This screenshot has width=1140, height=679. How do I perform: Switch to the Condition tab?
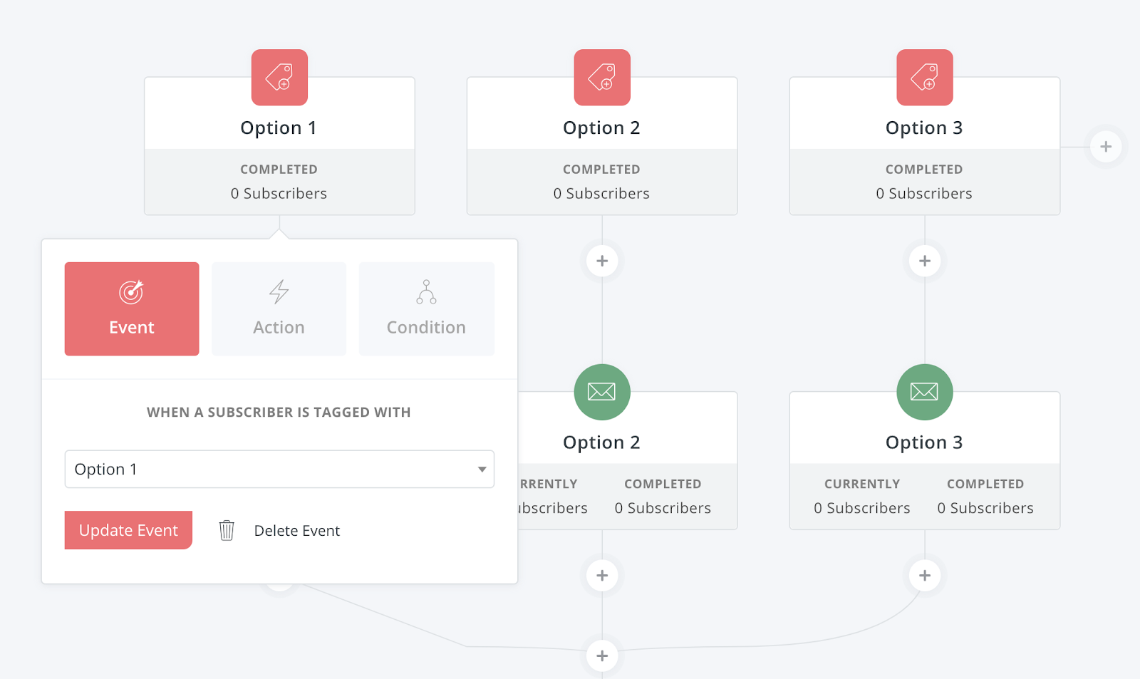[x=426, y=309]
